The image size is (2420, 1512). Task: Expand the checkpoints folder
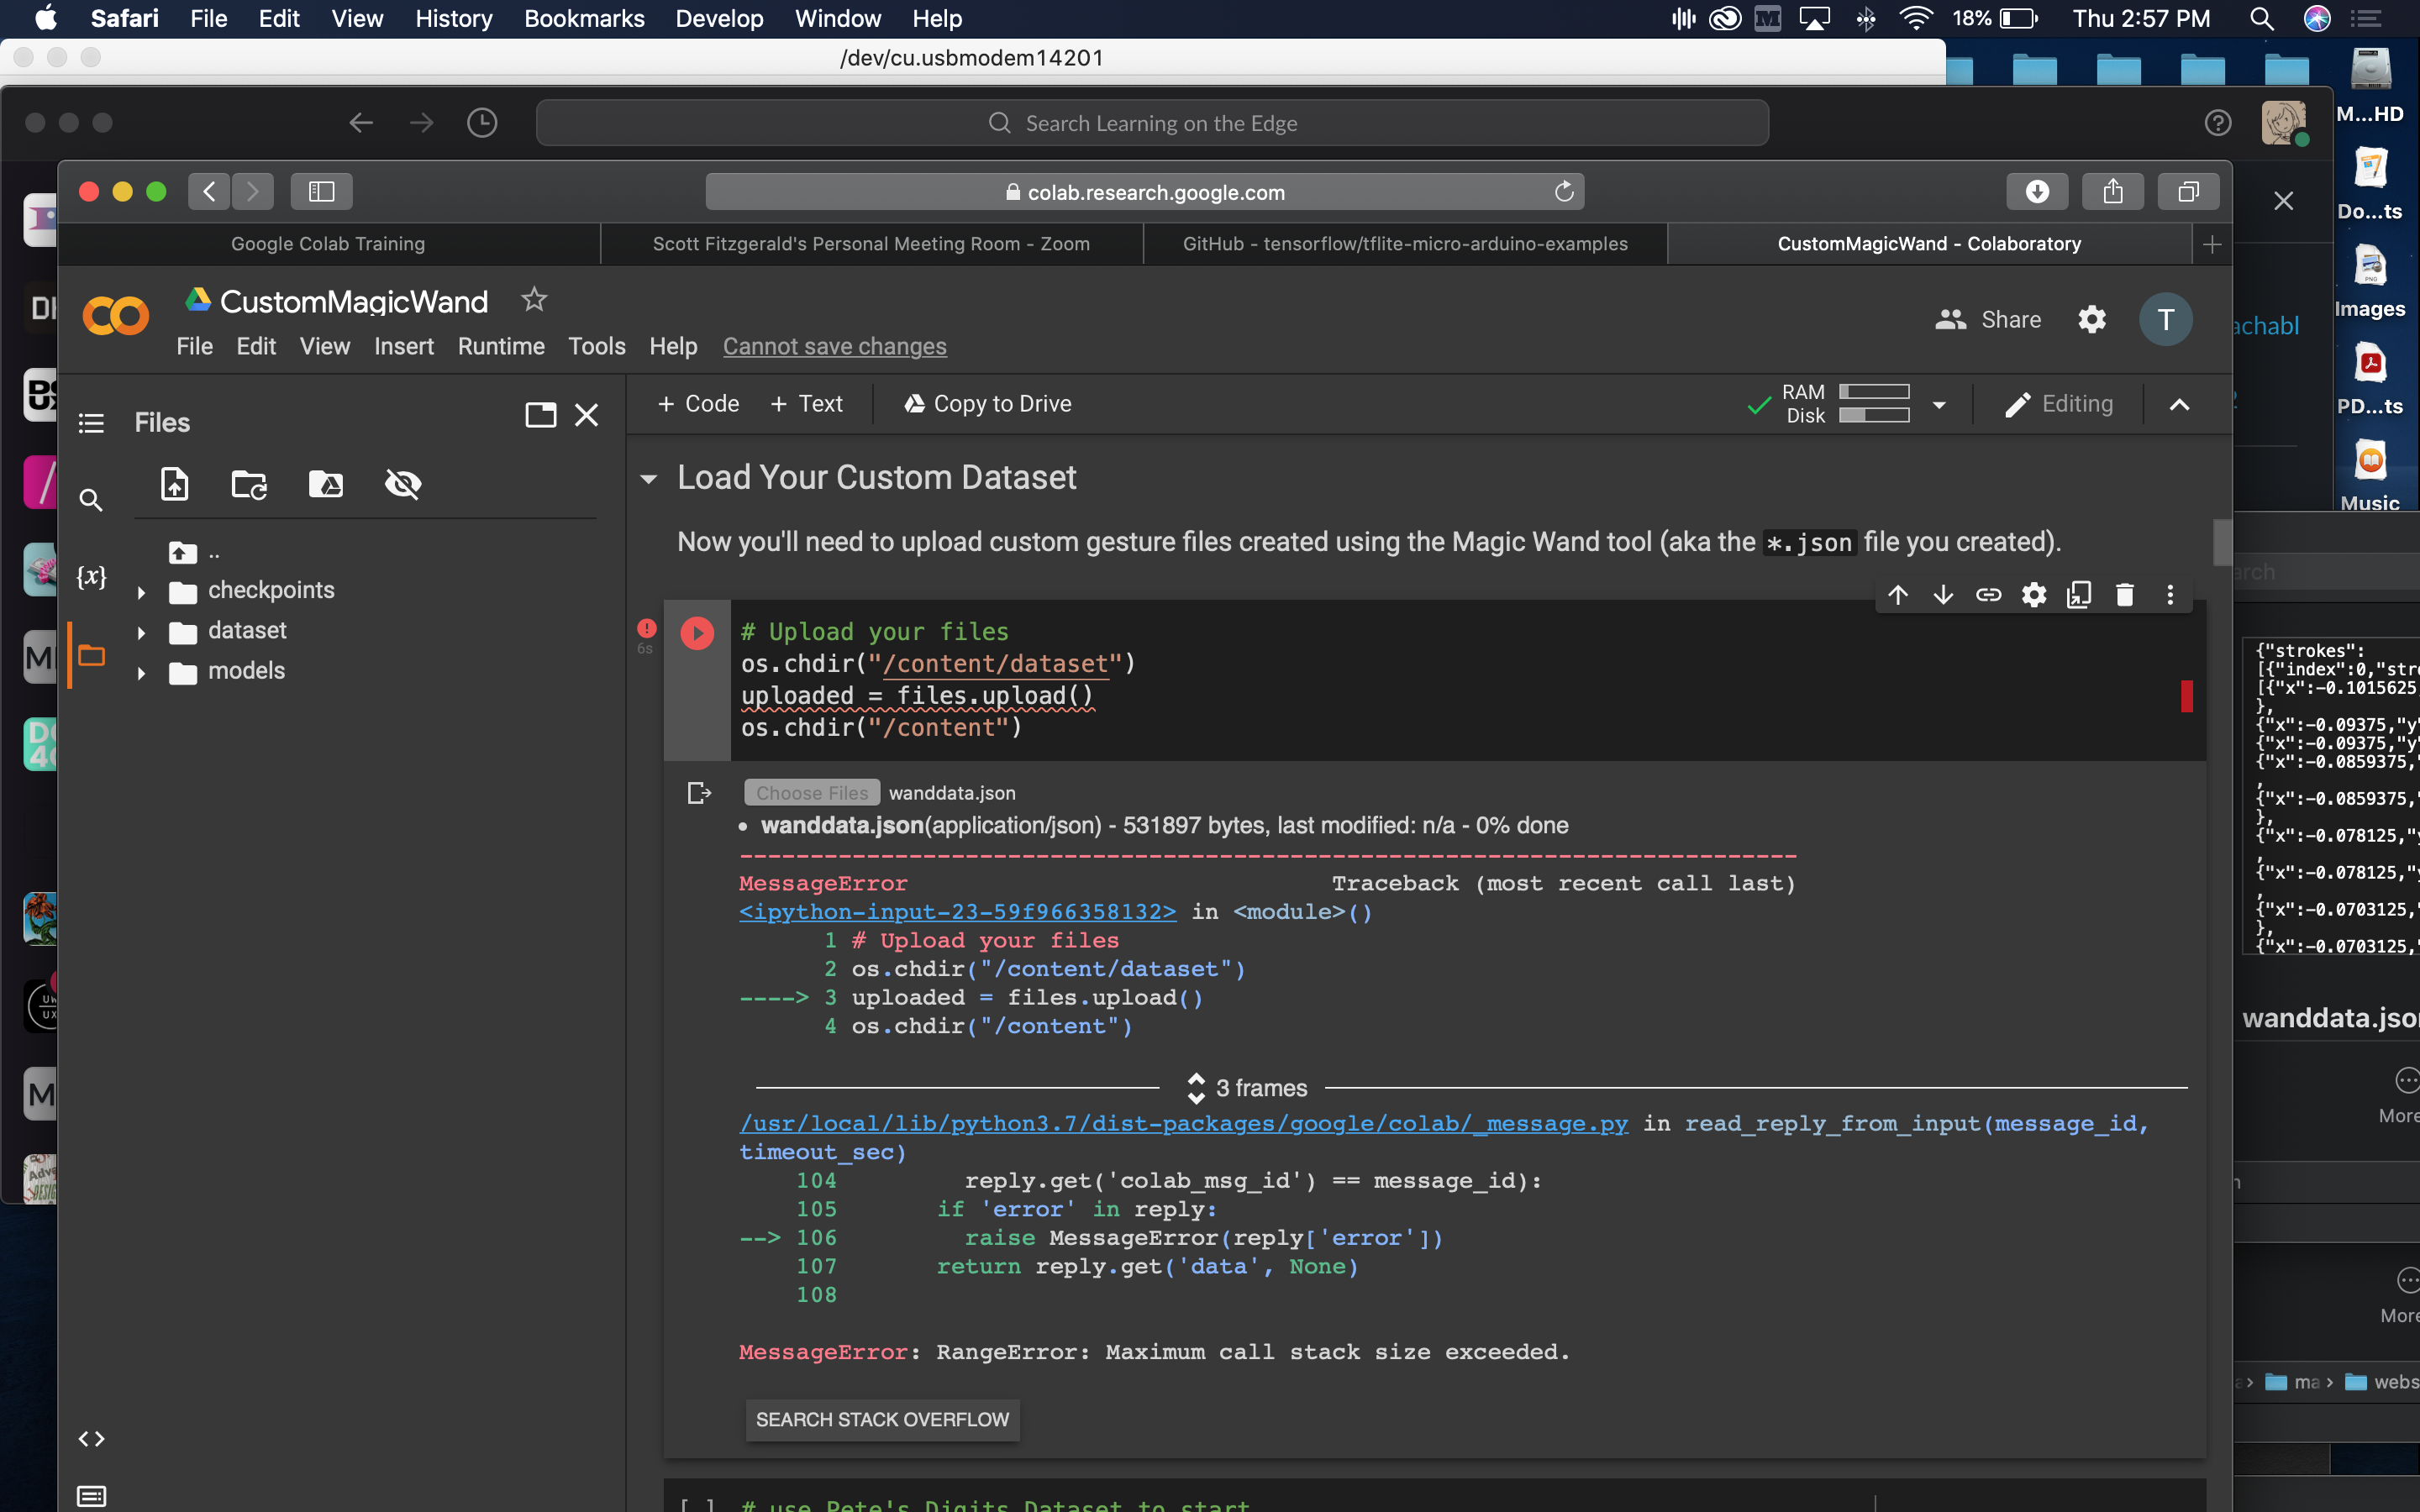pos(141,592)
